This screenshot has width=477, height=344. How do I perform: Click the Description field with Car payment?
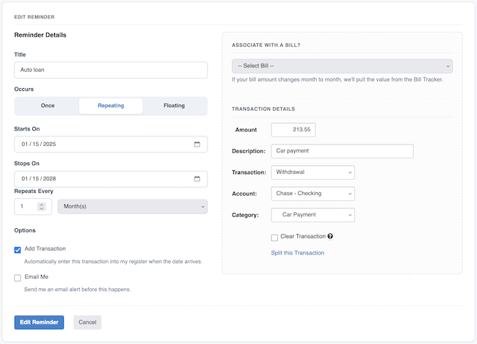pyautogui.click(x=342, y=151)
